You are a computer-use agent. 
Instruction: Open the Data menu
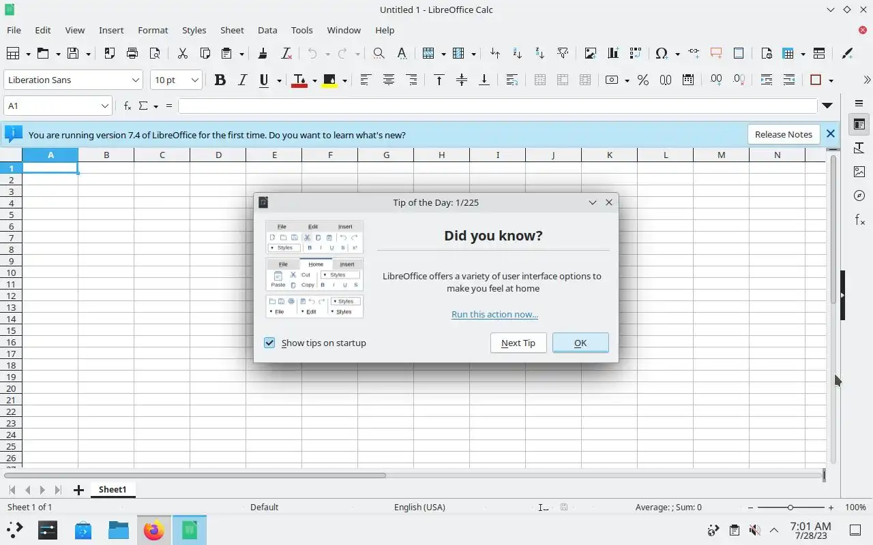267,30
